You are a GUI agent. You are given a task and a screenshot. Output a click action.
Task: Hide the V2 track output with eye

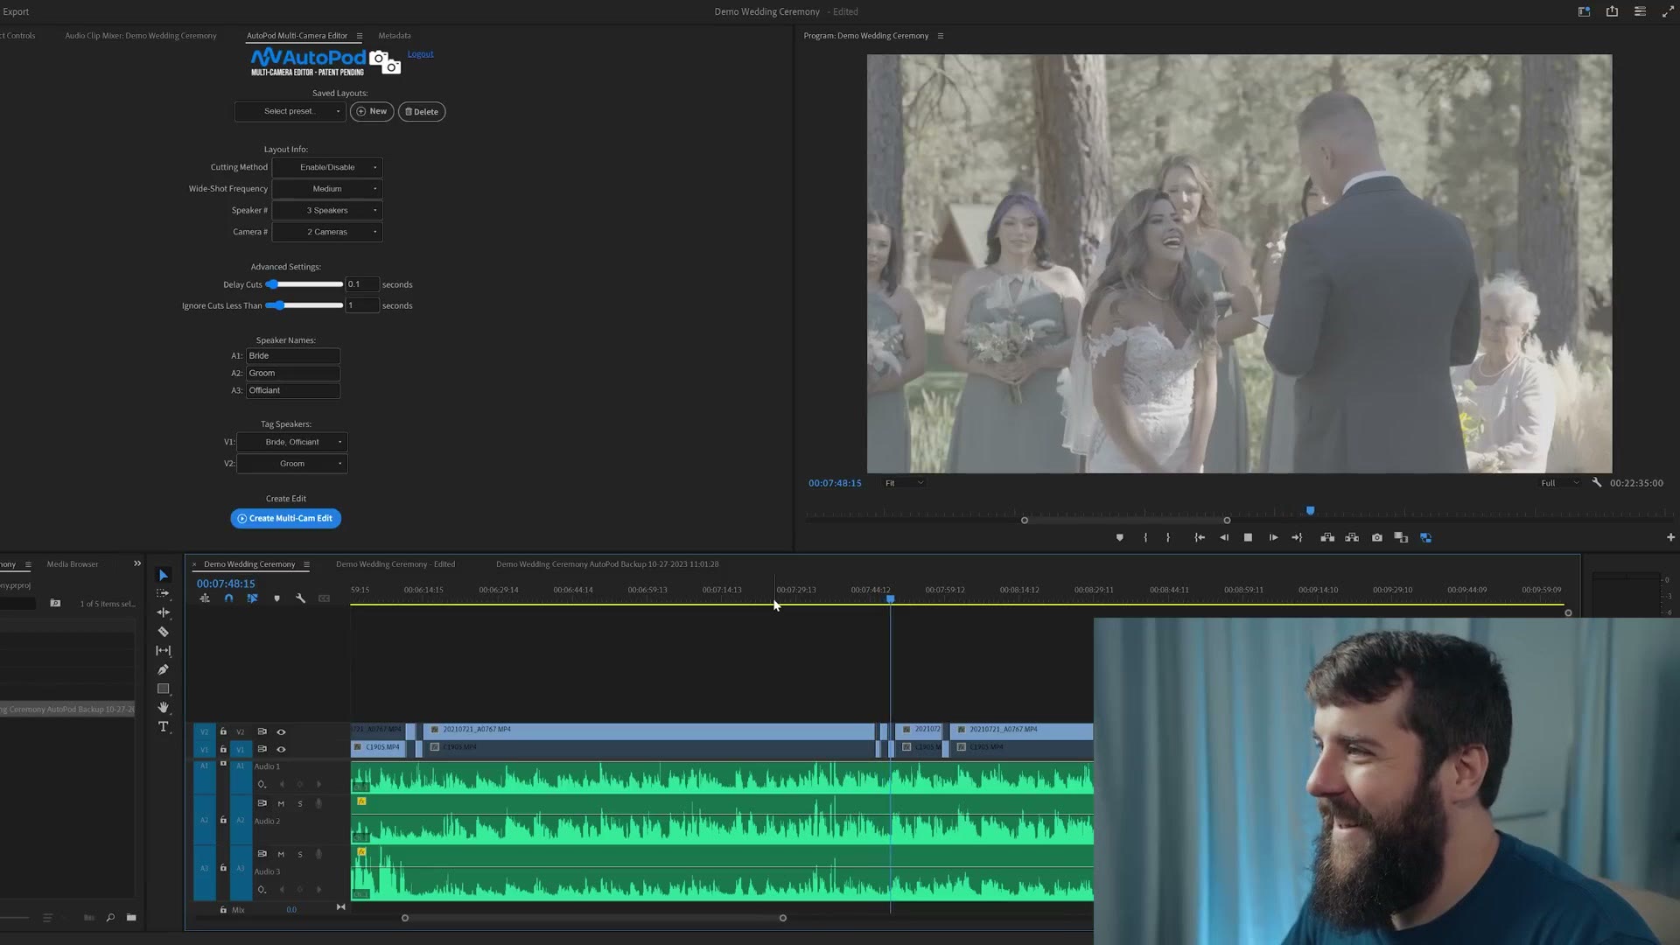pos(281,731)
